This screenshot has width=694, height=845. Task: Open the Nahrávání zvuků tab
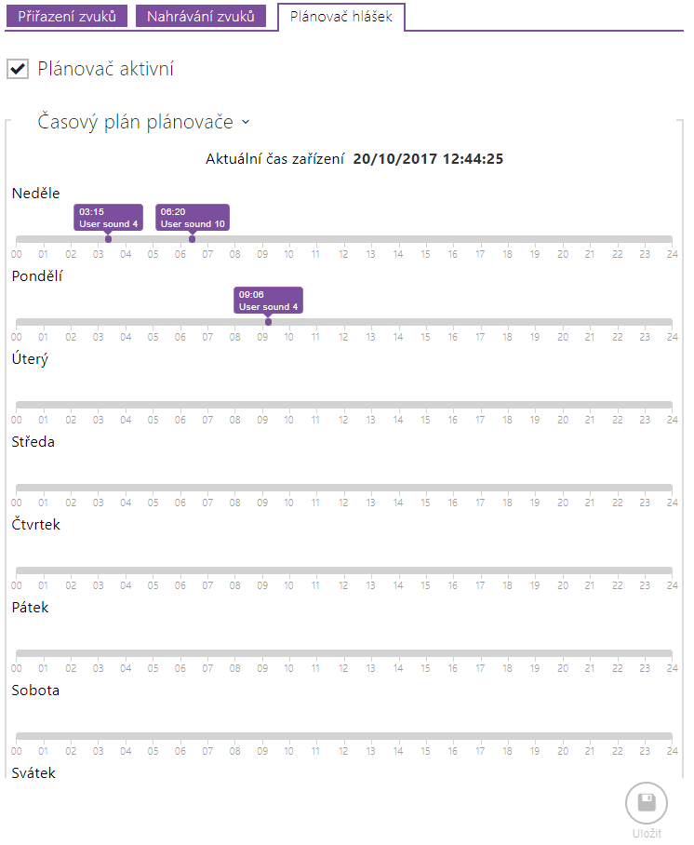tap(200, 16)
